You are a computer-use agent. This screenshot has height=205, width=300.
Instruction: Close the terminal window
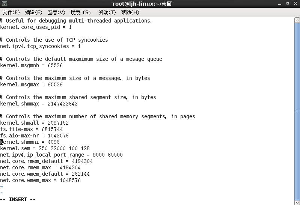click(295, 3)
